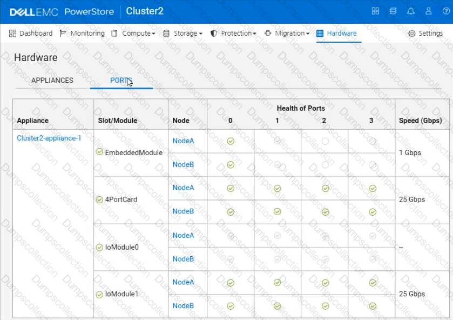This screenshot has height=320, width=453.
Task: Click the help question mark icon
Action: [x=445, y=11]
